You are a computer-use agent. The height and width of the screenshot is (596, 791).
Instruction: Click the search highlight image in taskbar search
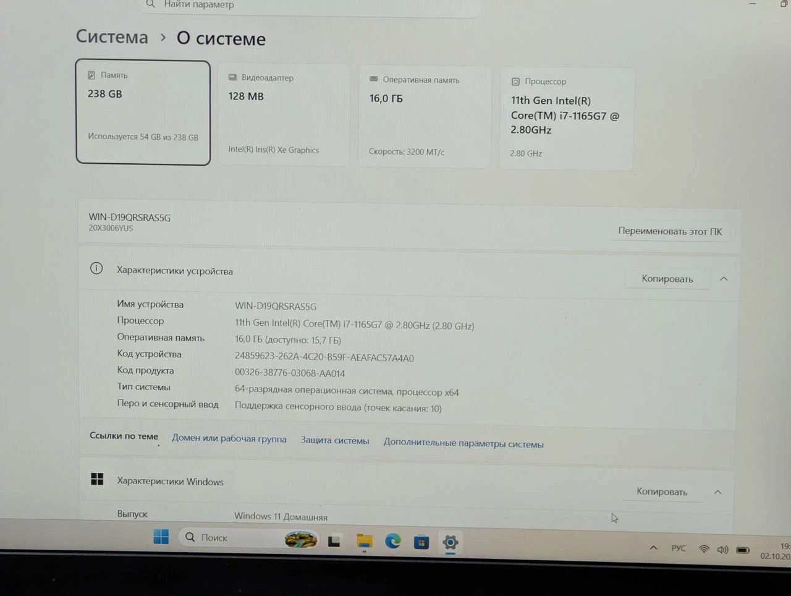point(301,539)
